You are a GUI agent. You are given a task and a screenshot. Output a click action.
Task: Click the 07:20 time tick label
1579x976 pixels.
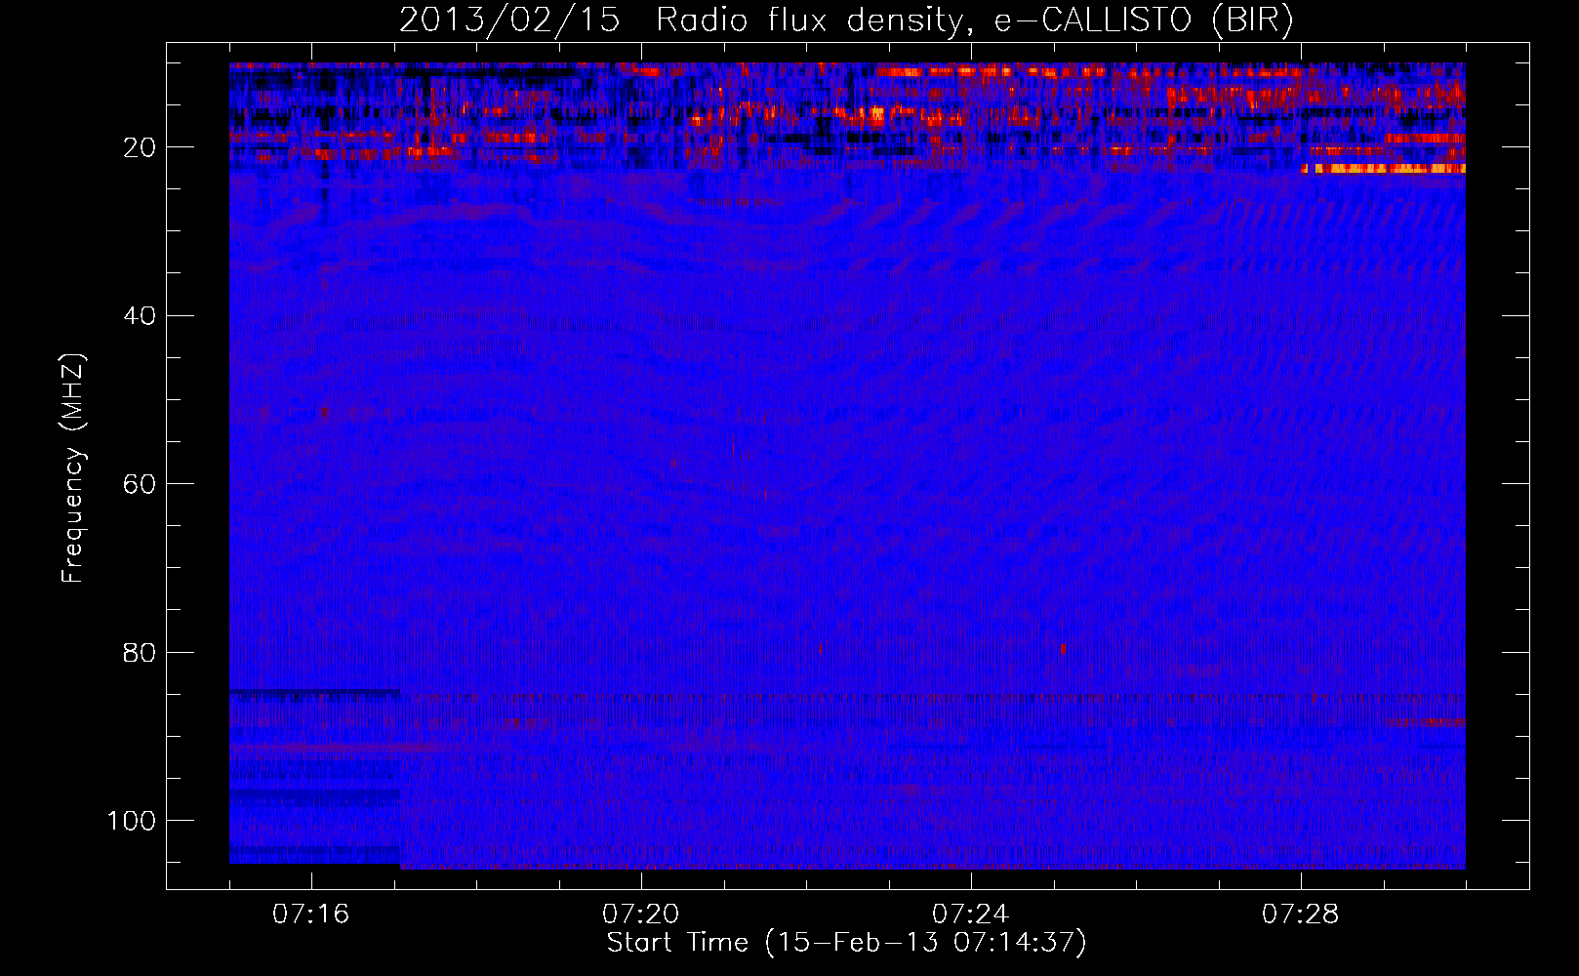pos(640,915)
